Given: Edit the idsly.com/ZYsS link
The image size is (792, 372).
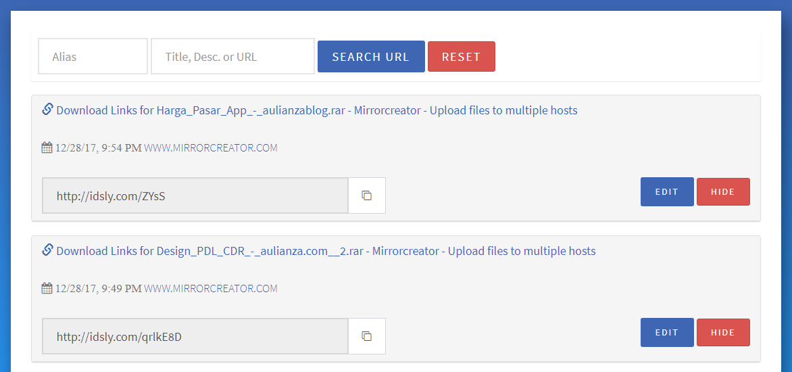Looking at the screenshot, I should pyautogui.click(x=667, y=191).
